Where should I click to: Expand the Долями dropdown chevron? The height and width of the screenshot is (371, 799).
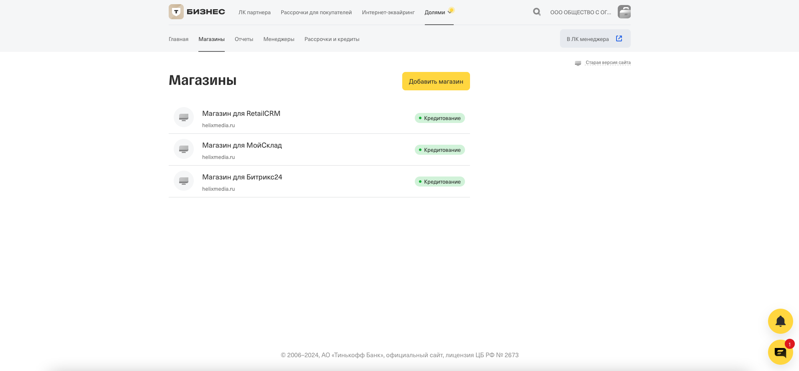450,12
